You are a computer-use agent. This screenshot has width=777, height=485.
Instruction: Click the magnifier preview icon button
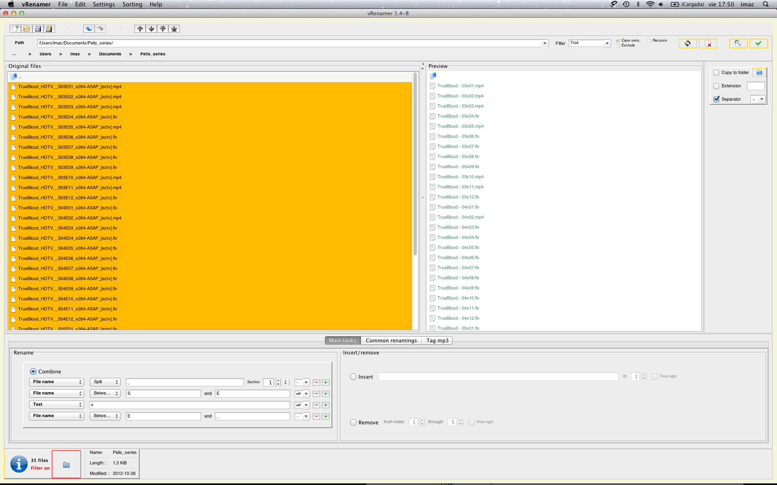738,43
